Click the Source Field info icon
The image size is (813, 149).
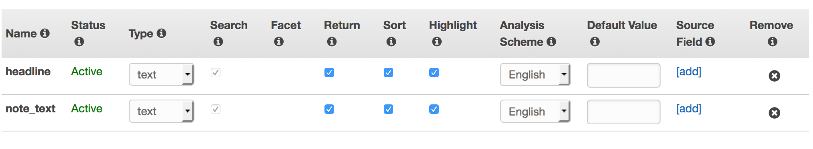point(710,41)
